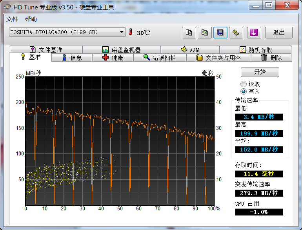The width and height of the screenshot is (302, 230).
Task: Close the HD Tune window
Action: pyautogui.click(x=287, y=5)
